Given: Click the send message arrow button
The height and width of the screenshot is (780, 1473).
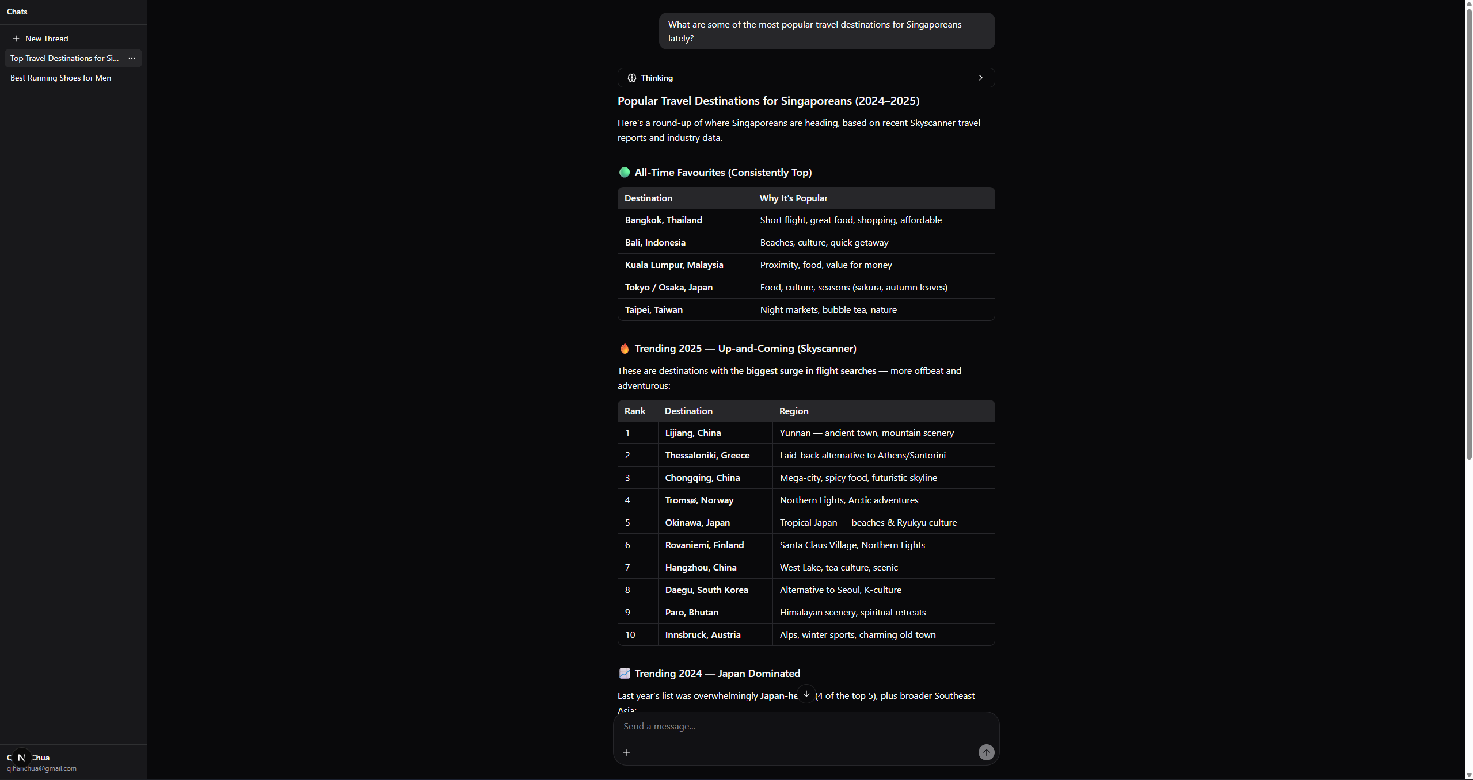Looking at the screenshot, I should [986, 752].
